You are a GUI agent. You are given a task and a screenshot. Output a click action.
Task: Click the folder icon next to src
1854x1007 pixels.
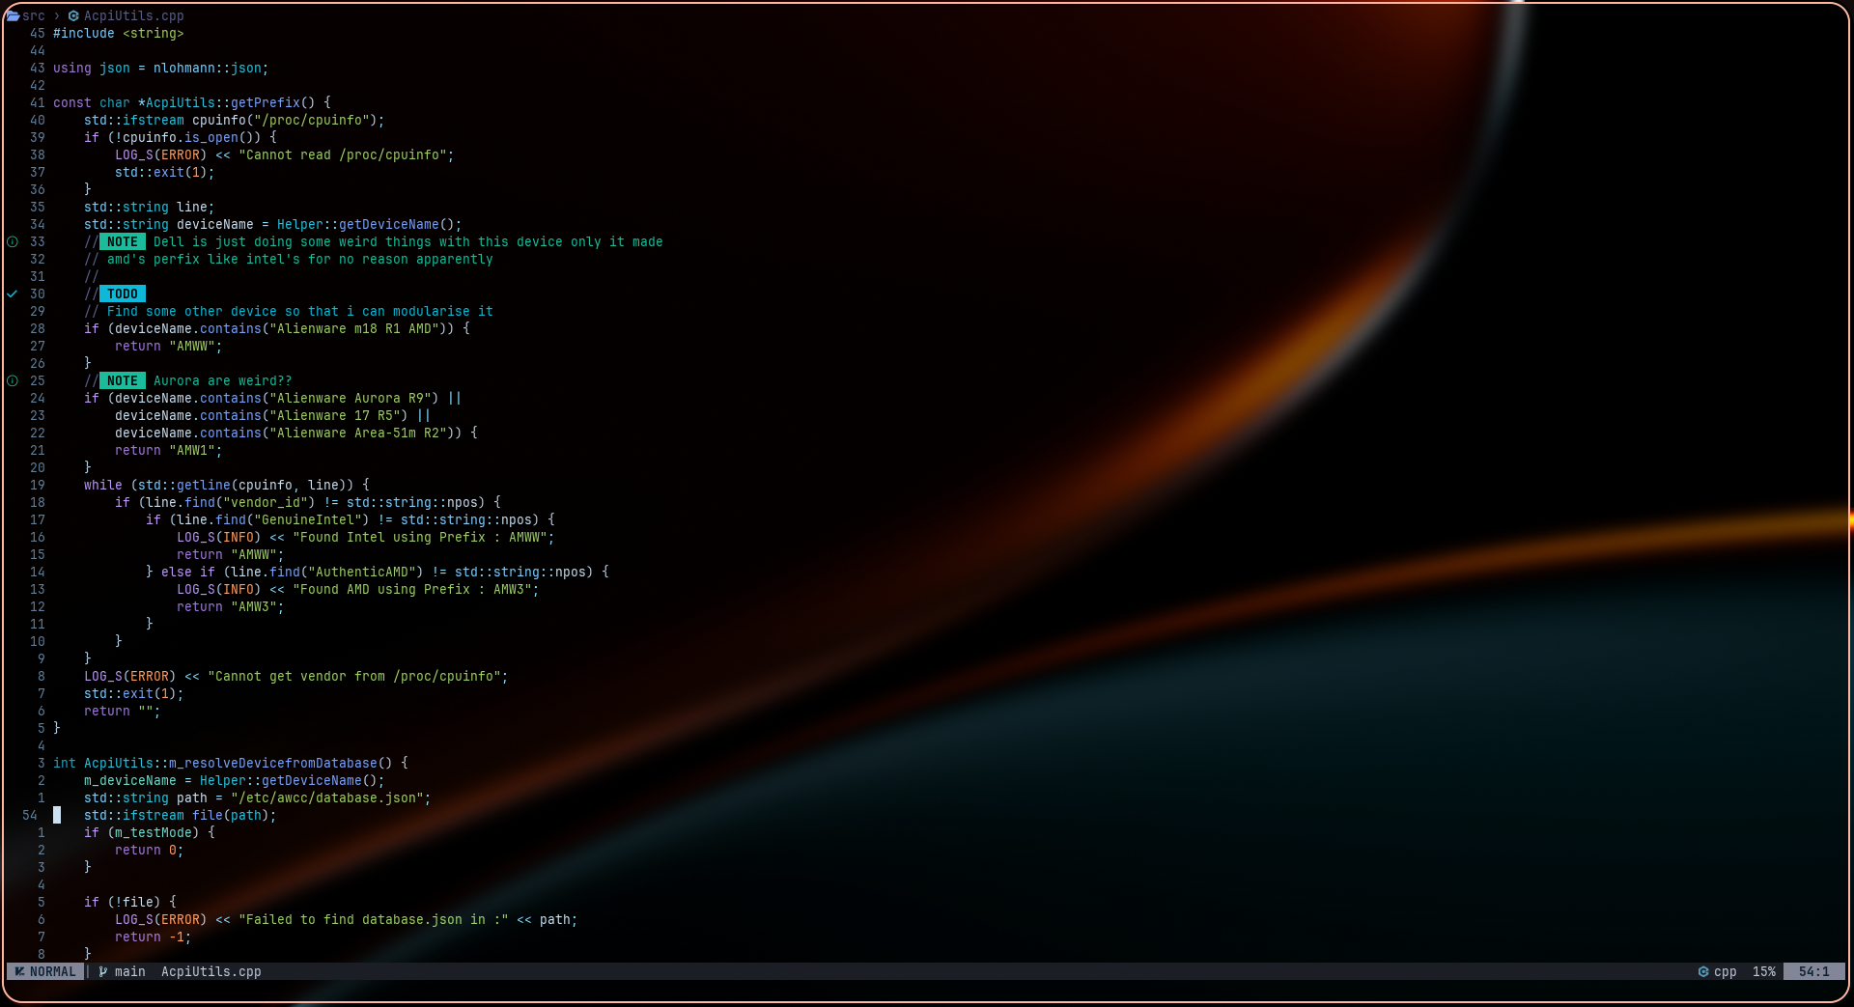pyautogui.click(x=14, y=15)
